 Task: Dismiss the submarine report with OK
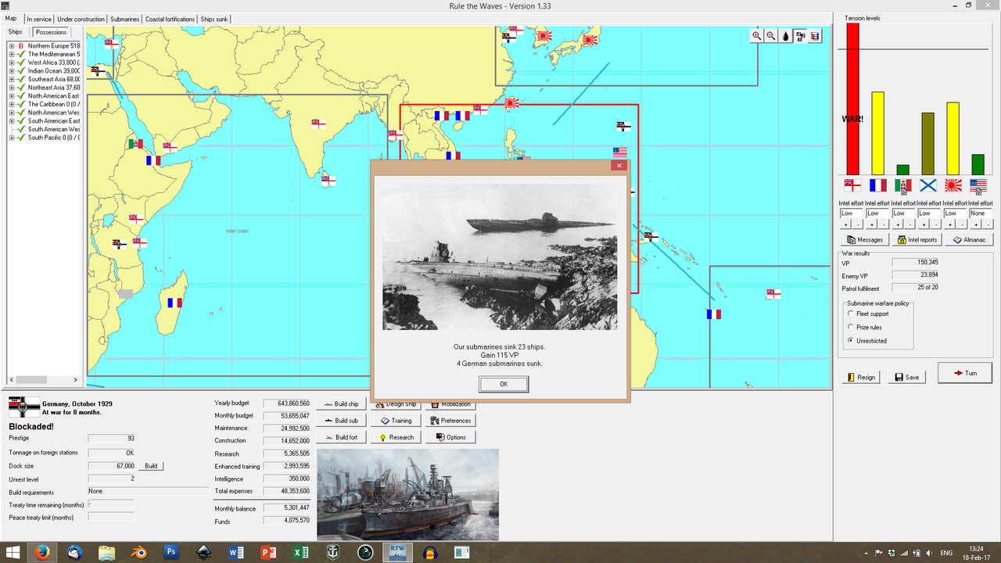[503, 384]
